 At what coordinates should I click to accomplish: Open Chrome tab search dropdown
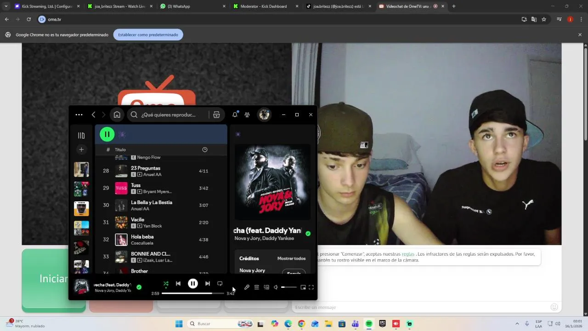(x=6, y=6)
